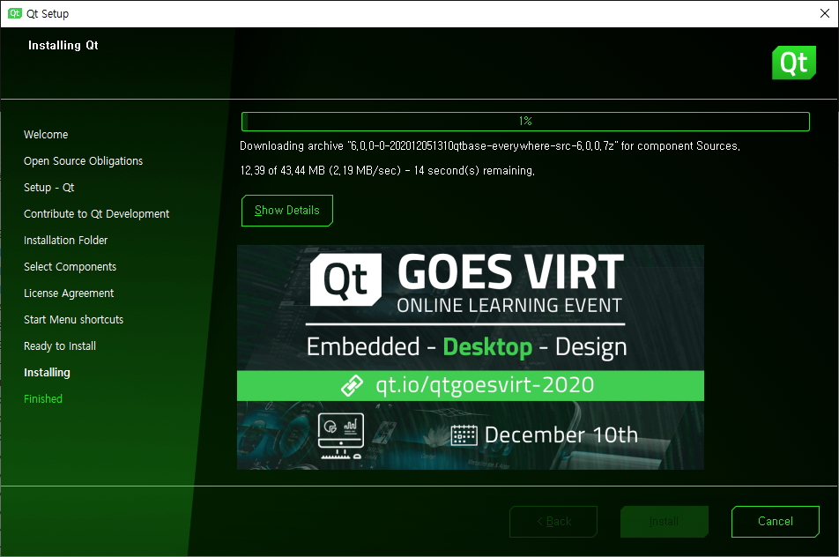Click the monitor chart icon in banner
Image resolution: width=839 pixels, height=557 pixels.
pyautogui.click(x=341, y=435)
